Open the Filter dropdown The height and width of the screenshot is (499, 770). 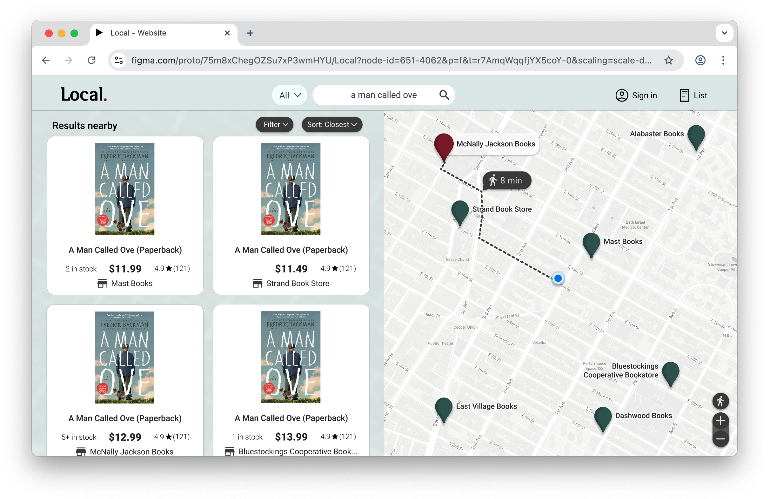[x=275, y=124]
